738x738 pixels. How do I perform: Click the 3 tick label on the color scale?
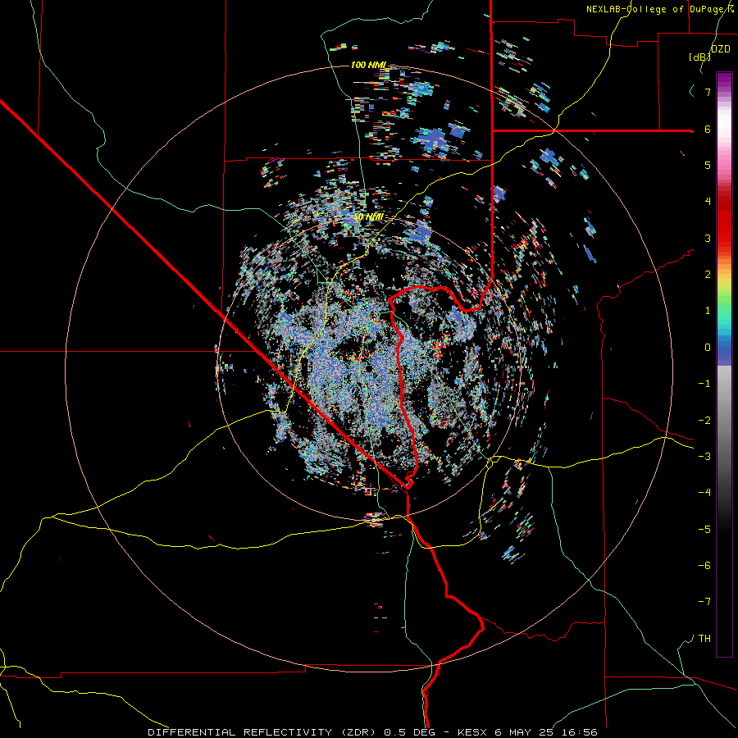707,238
